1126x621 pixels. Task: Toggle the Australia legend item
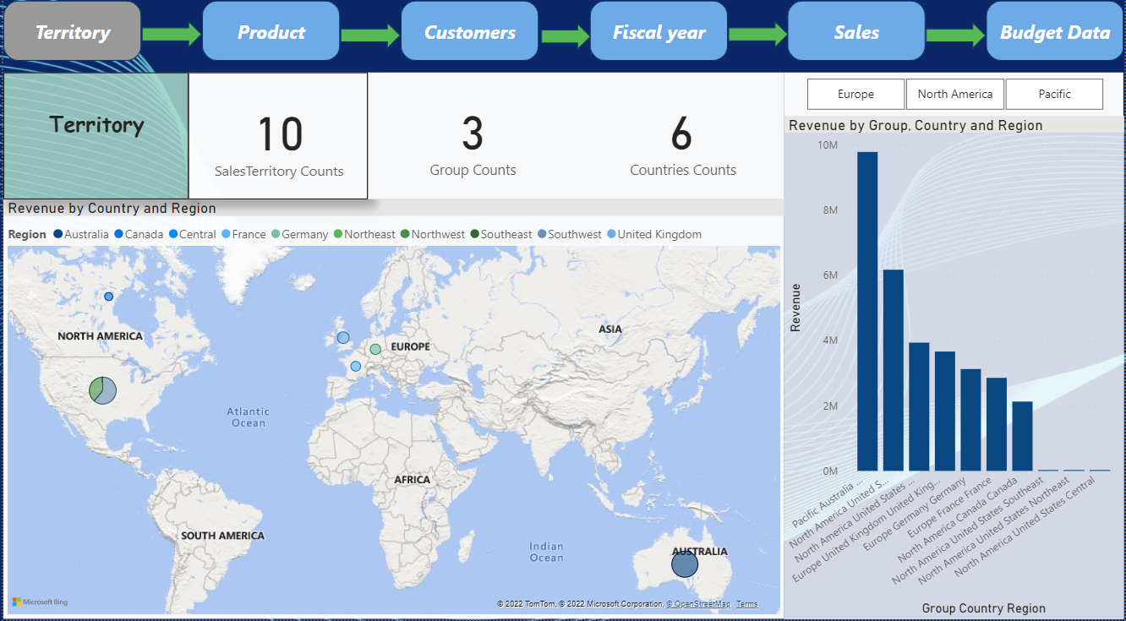[x=80, y=234]
